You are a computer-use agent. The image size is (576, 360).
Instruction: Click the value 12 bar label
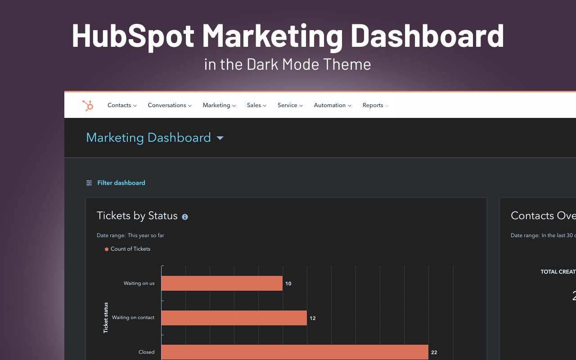point(313,318)
